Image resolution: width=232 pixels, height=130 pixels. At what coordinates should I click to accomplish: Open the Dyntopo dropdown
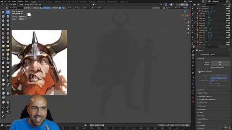coord(169,8)
